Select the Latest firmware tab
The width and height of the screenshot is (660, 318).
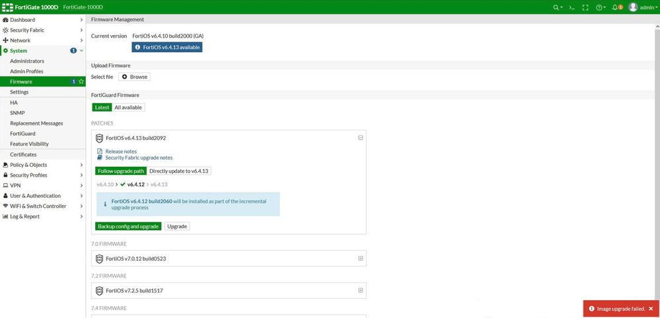tap(102, 108)
